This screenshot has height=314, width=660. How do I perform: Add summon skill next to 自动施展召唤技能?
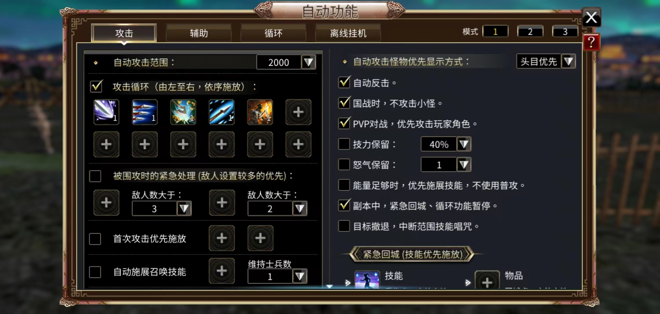tap(222, 271)
